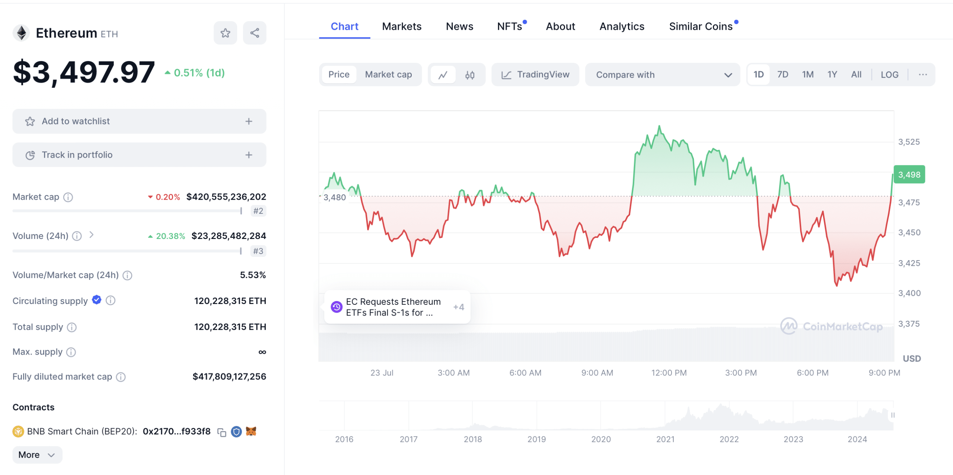Click Volume (24h) info icon

click(x=77, y=236)
